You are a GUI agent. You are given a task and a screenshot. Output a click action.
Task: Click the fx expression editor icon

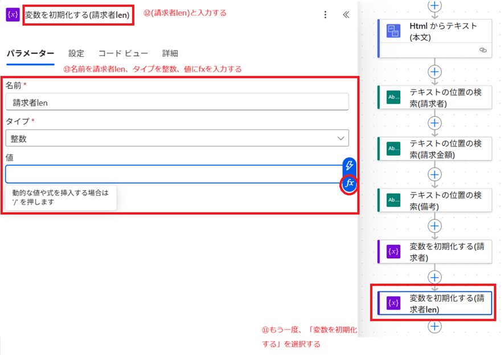click(x=349, y=183)
